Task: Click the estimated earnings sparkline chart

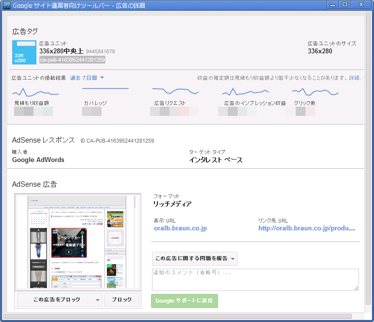Action: click(35, 91)
